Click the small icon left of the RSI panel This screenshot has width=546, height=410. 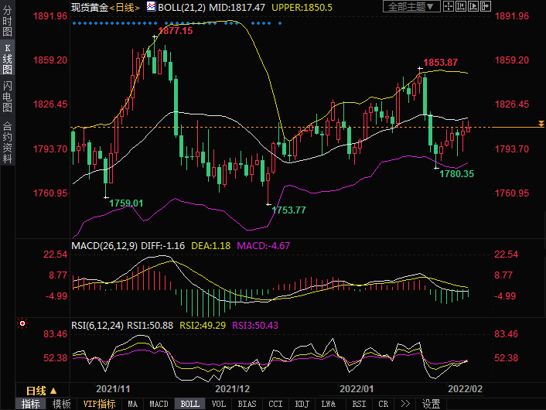point(22,323)
